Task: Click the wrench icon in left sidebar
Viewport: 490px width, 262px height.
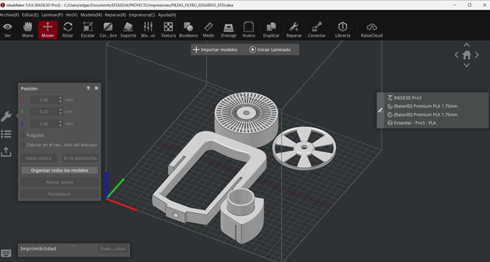Action: click(6, 116)
